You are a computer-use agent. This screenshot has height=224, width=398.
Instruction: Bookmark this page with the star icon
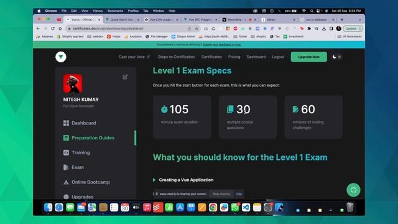click(x=197, y=29)
